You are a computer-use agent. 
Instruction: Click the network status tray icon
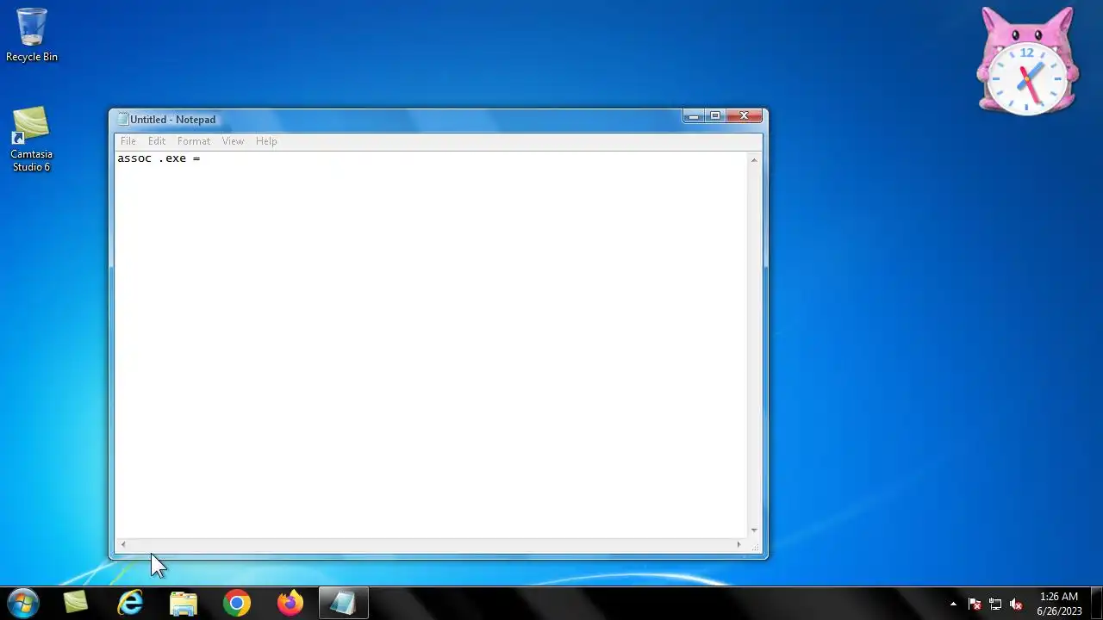click(995, 604)
